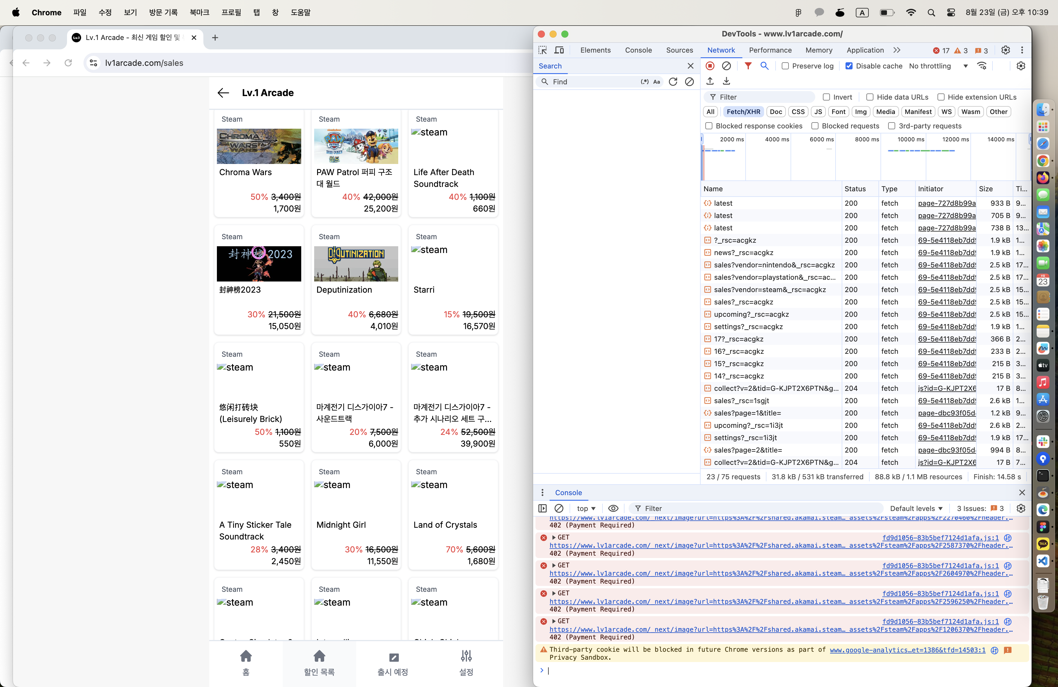Select the sales?vendor=steam request row
Image resolution: width=1058 pixels, height=687 pixels.
pyautogui.click(x=769, y=289)
